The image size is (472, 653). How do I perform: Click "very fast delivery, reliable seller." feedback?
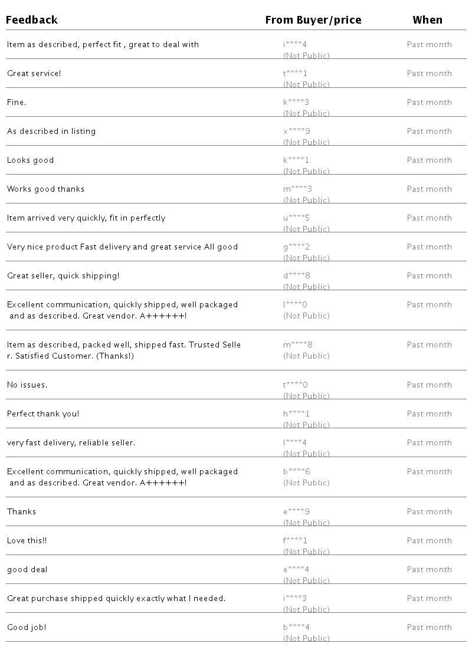click(x=71, y=443)
